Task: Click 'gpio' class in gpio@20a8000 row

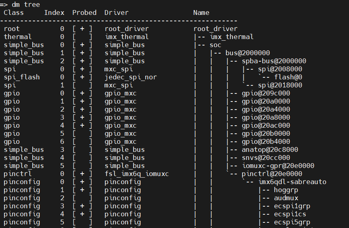Action: (12, 117)
